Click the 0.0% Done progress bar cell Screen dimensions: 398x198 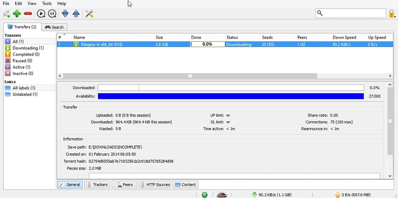point(207,44)
